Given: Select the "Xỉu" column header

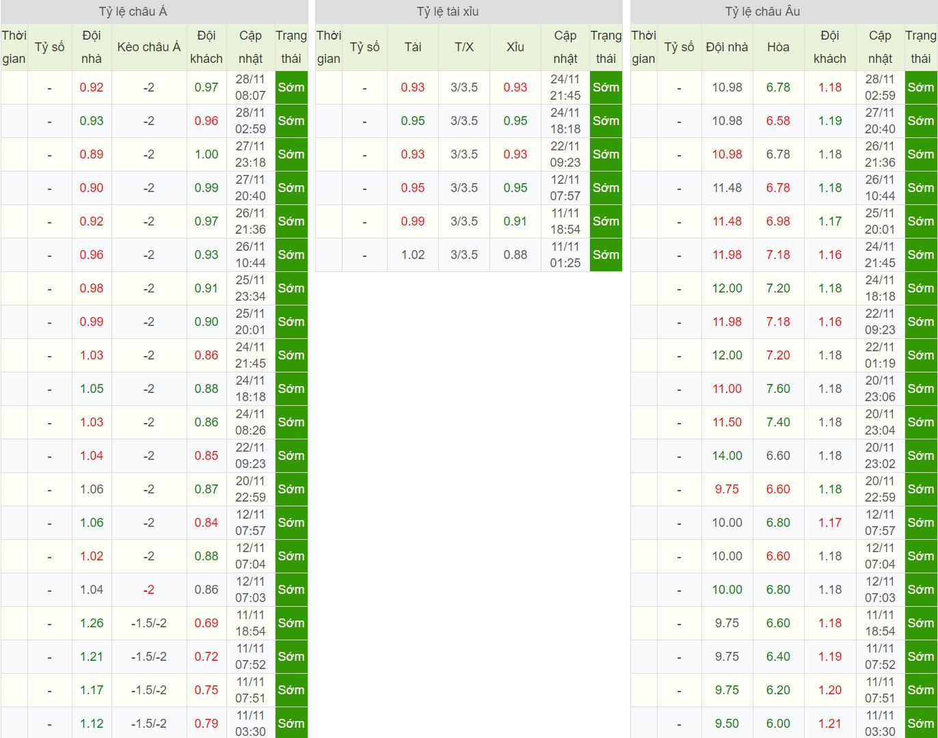Looking at the screenshot, I should point(515,47).
